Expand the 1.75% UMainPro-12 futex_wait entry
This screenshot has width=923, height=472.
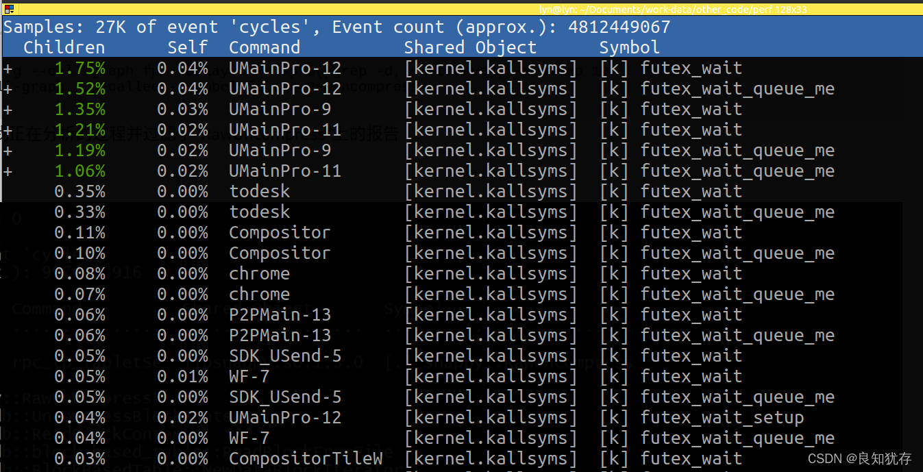[8, 69]
